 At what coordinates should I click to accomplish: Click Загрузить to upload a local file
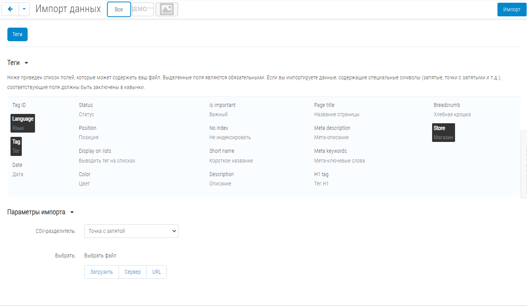[x=102, y=272]
